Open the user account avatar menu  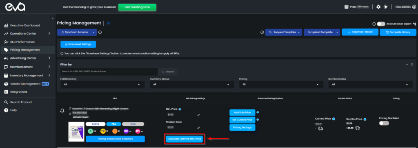click(x=414, y=7)
